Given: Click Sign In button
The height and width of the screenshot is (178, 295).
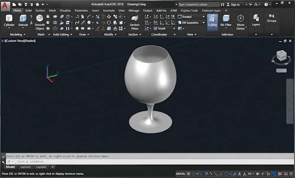Looking at the screenshot, I should (233, 4).
